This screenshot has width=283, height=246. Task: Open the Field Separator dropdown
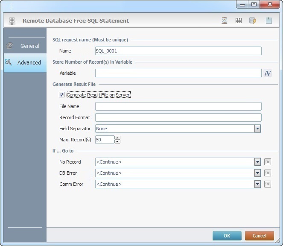pyautogui.click(x=257, y=129)
